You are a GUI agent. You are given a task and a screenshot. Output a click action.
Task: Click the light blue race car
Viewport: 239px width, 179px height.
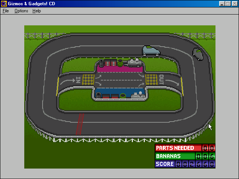tap(151, 51)
